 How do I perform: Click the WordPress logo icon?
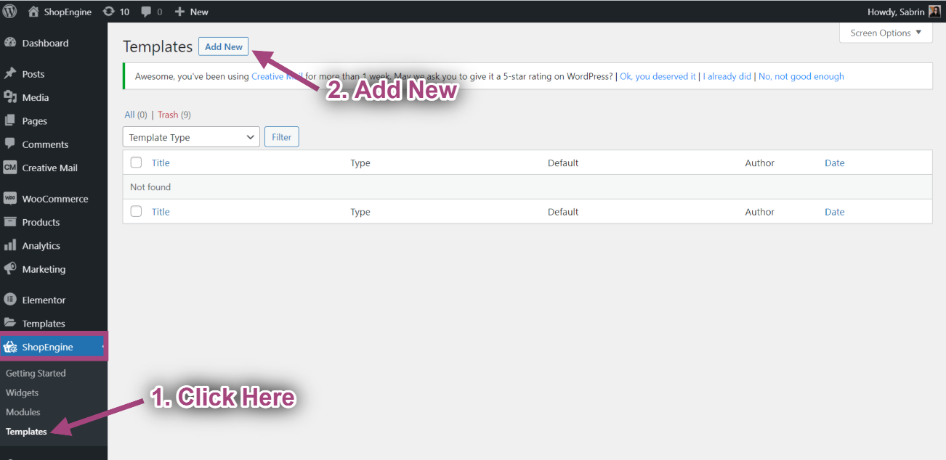point(9,12)
